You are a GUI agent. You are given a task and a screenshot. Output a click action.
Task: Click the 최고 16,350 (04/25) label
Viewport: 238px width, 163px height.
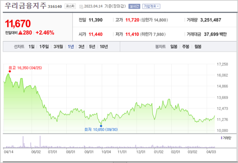(25, 68)
